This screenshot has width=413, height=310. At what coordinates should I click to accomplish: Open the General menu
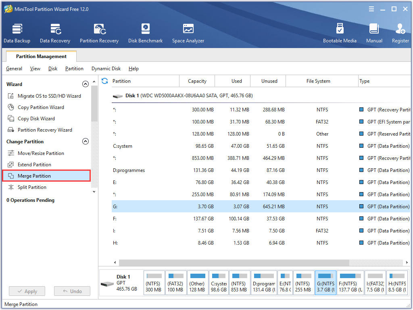pos(14,69)
